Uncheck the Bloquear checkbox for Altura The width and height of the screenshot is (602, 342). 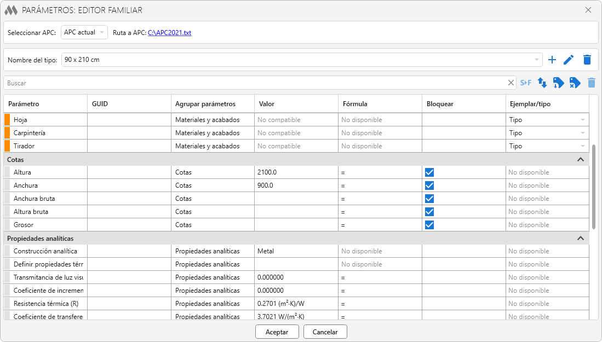point(429,172)
